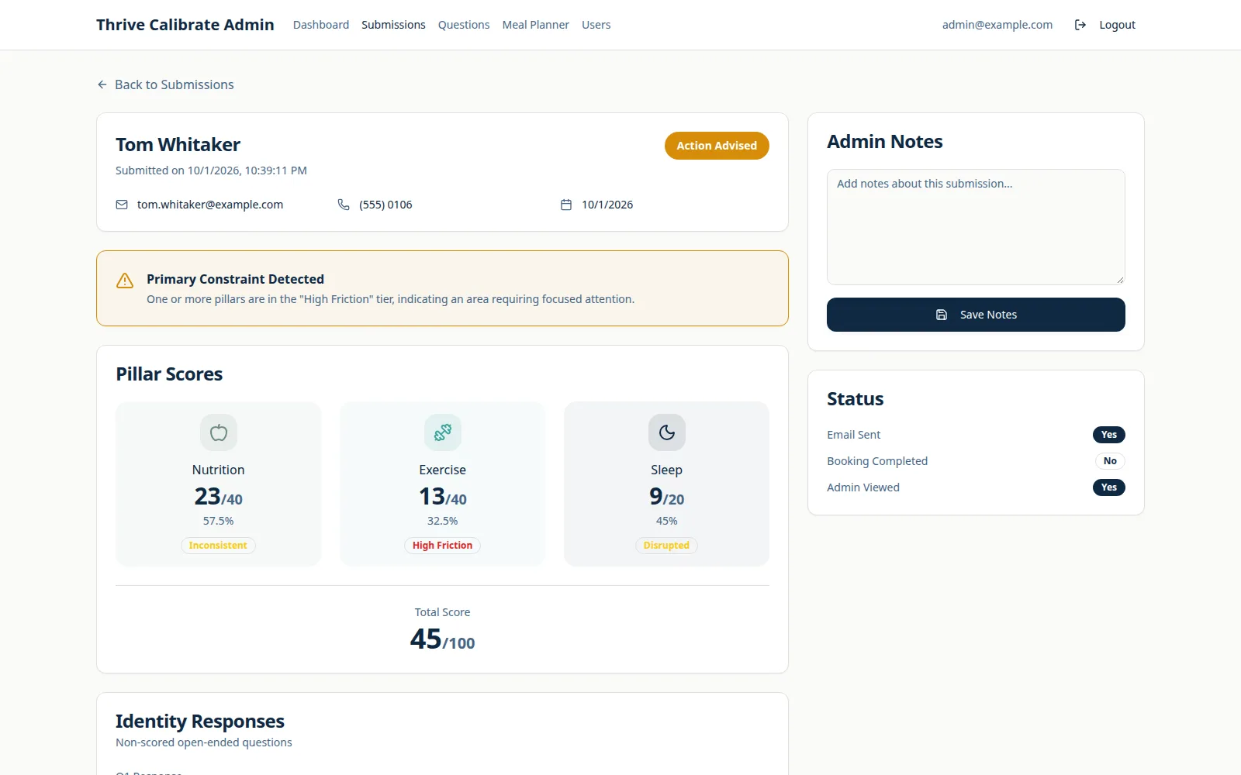Click the envelope icon beside tom.whitaker@example.com
The width and height of the screenshot is (1241, 775).
click(122, 205)
